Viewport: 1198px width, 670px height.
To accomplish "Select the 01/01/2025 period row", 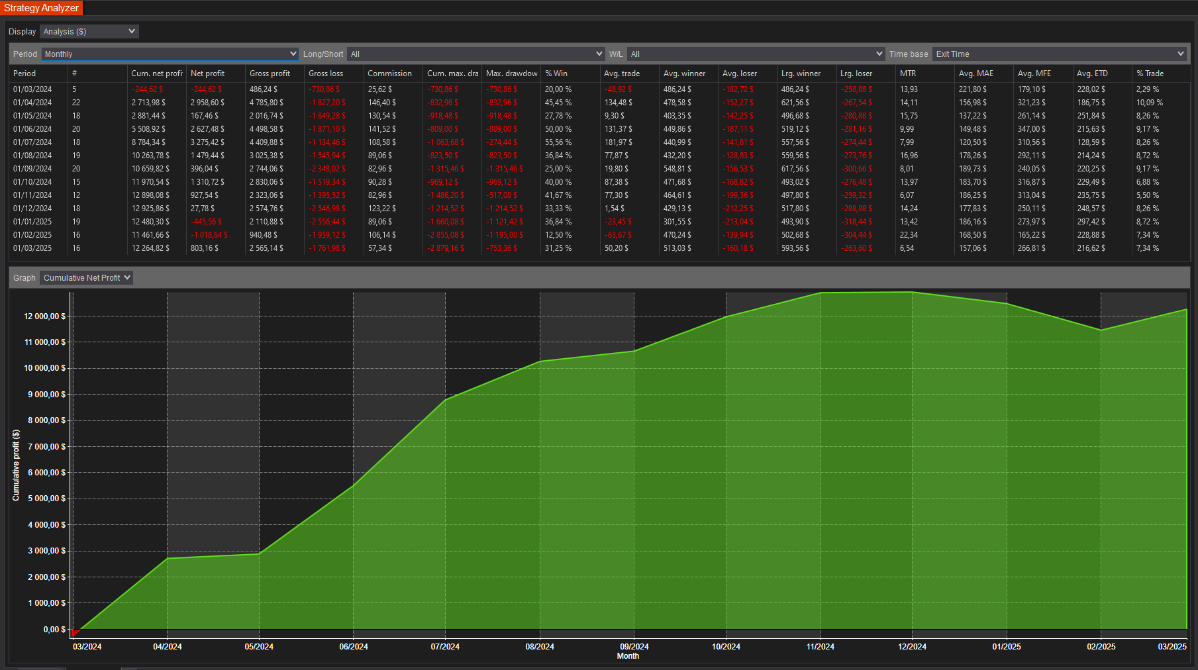I will [599, 222].
